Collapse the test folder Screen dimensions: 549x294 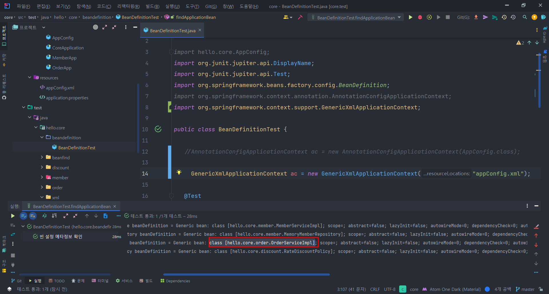(23, 107)
